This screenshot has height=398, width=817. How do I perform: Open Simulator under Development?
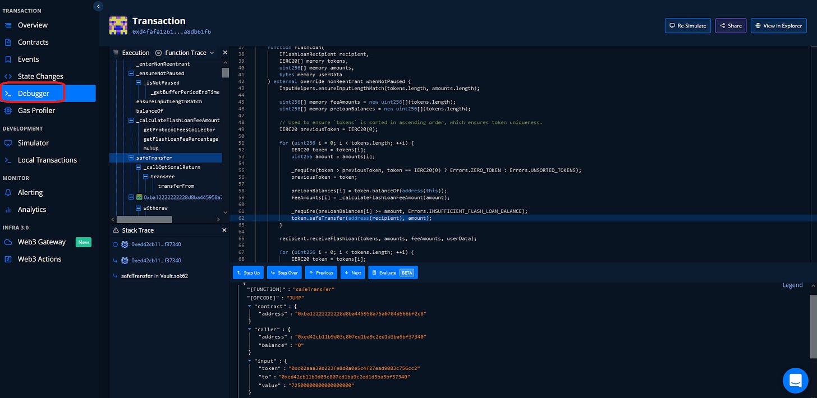pyautogui.click(x=33, y=143)
